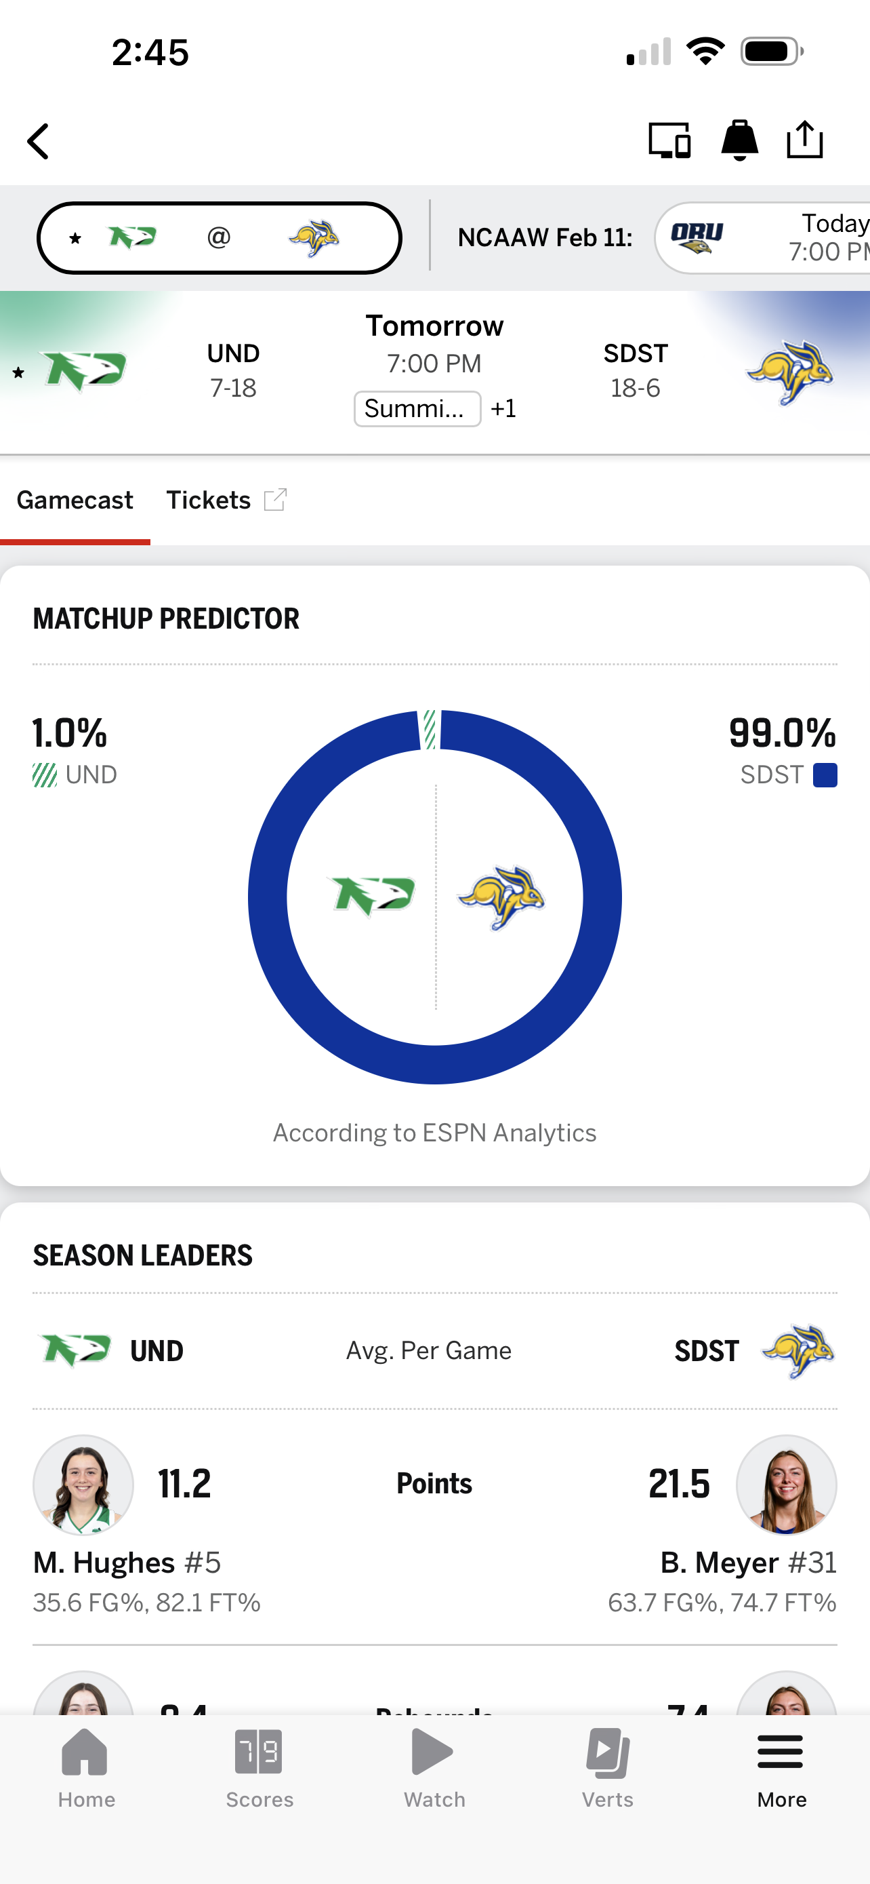
Task: Tap the UND team logo in scoreboard
Action: pyautogui.click(x=85, y=371)
